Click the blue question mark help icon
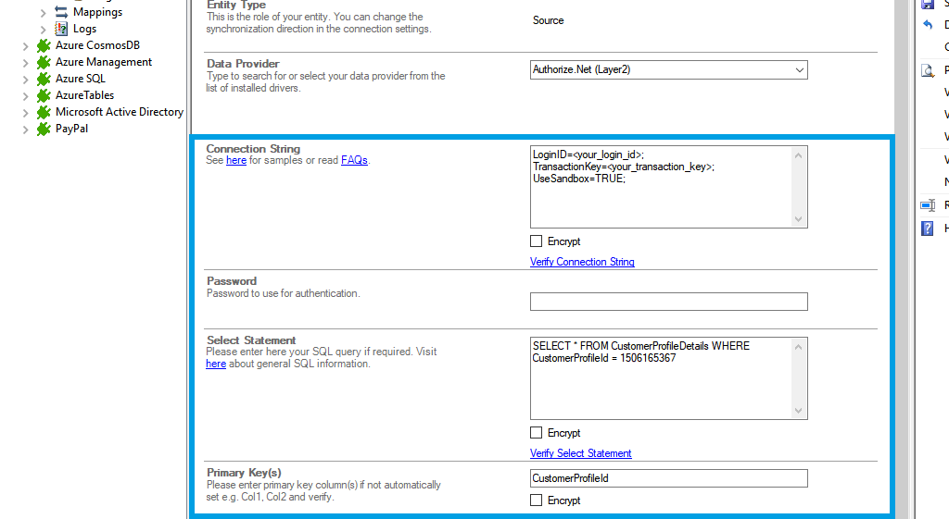This screenshot has width=949, height=519. pos(928,228)
